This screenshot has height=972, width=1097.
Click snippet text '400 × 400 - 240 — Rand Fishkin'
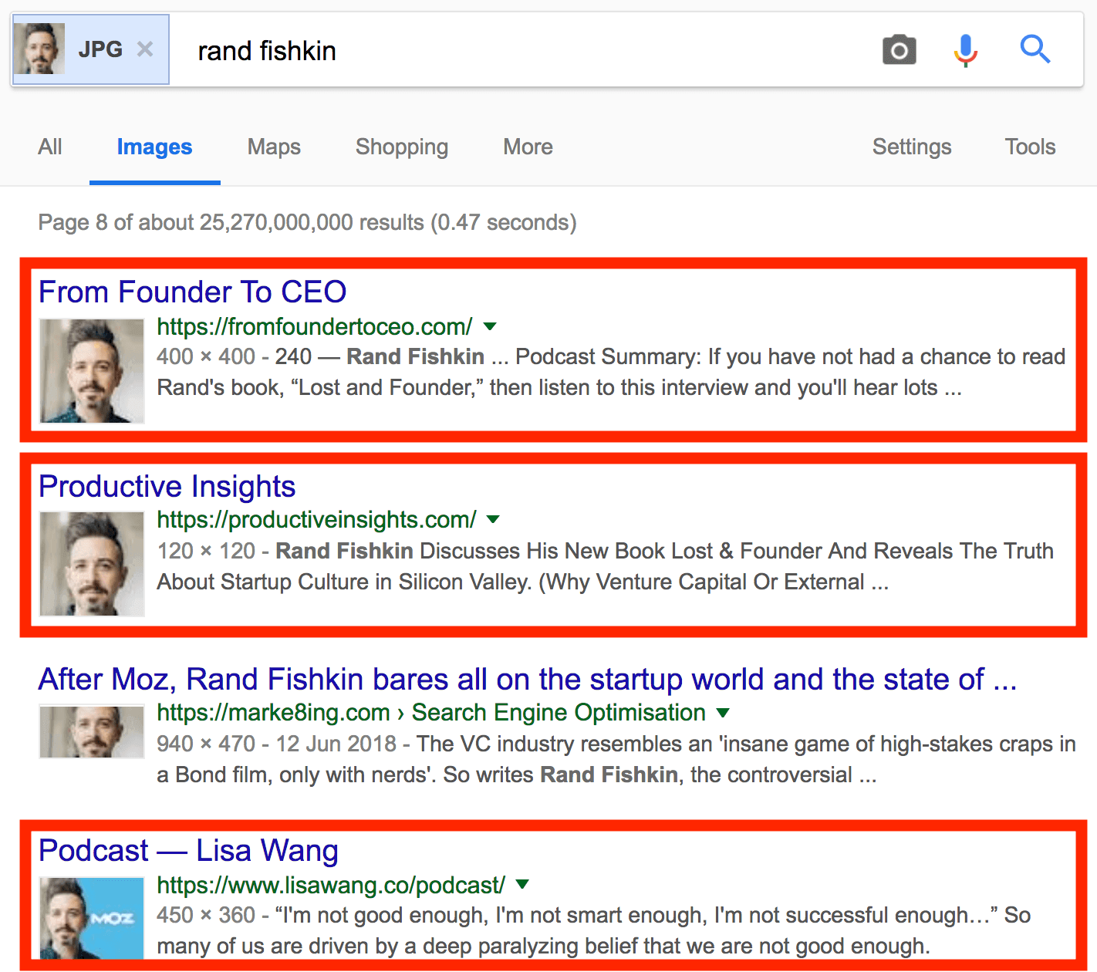tap(320, 357)
